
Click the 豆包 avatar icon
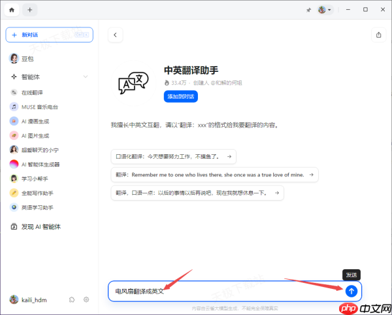[x=14, y=59]
